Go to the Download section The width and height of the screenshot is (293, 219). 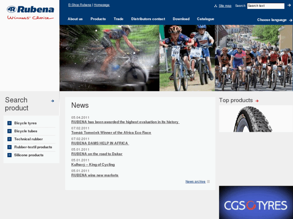coord(181,19)
